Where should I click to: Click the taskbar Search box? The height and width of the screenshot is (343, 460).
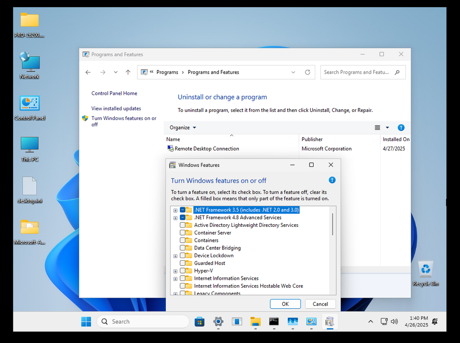143,322
